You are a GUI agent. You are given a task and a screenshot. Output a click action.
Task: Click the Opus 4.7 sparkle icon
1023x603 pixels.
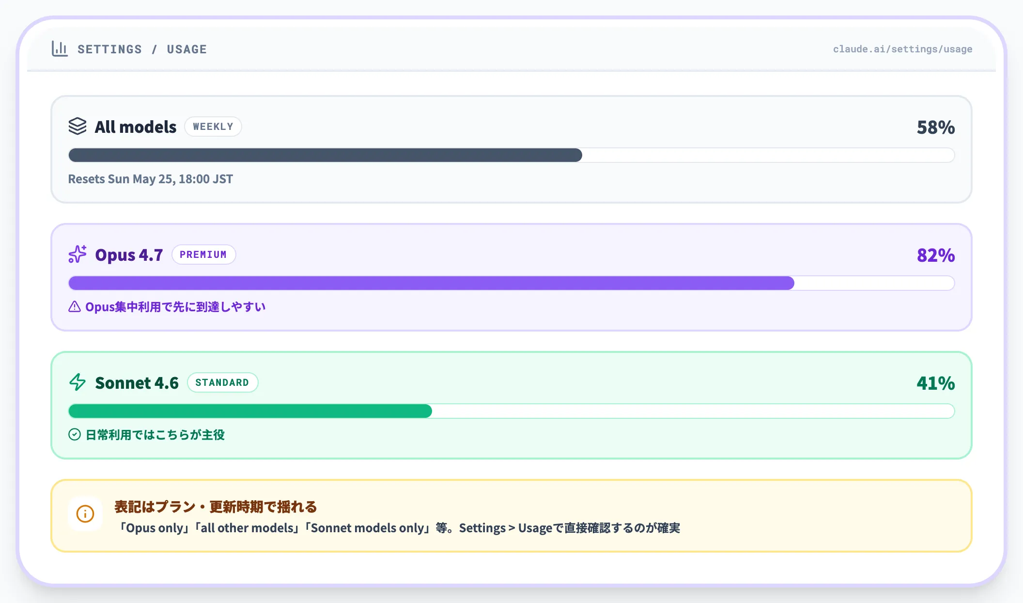pyautogui.click(x=77, y=254)
